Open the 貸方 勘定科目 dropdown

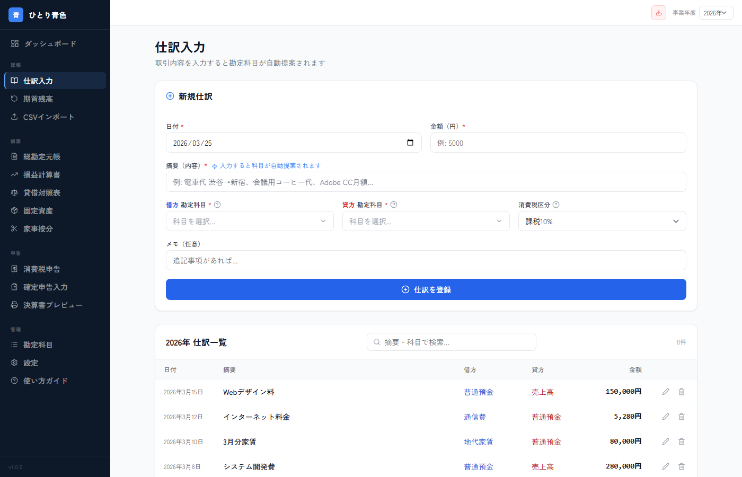(x=426, y=221)
